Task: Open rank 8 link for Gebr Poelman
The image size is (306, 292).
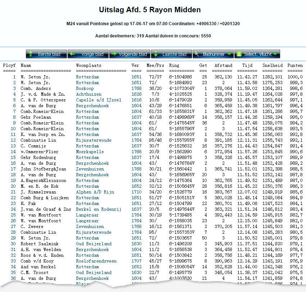Action: 14,117
